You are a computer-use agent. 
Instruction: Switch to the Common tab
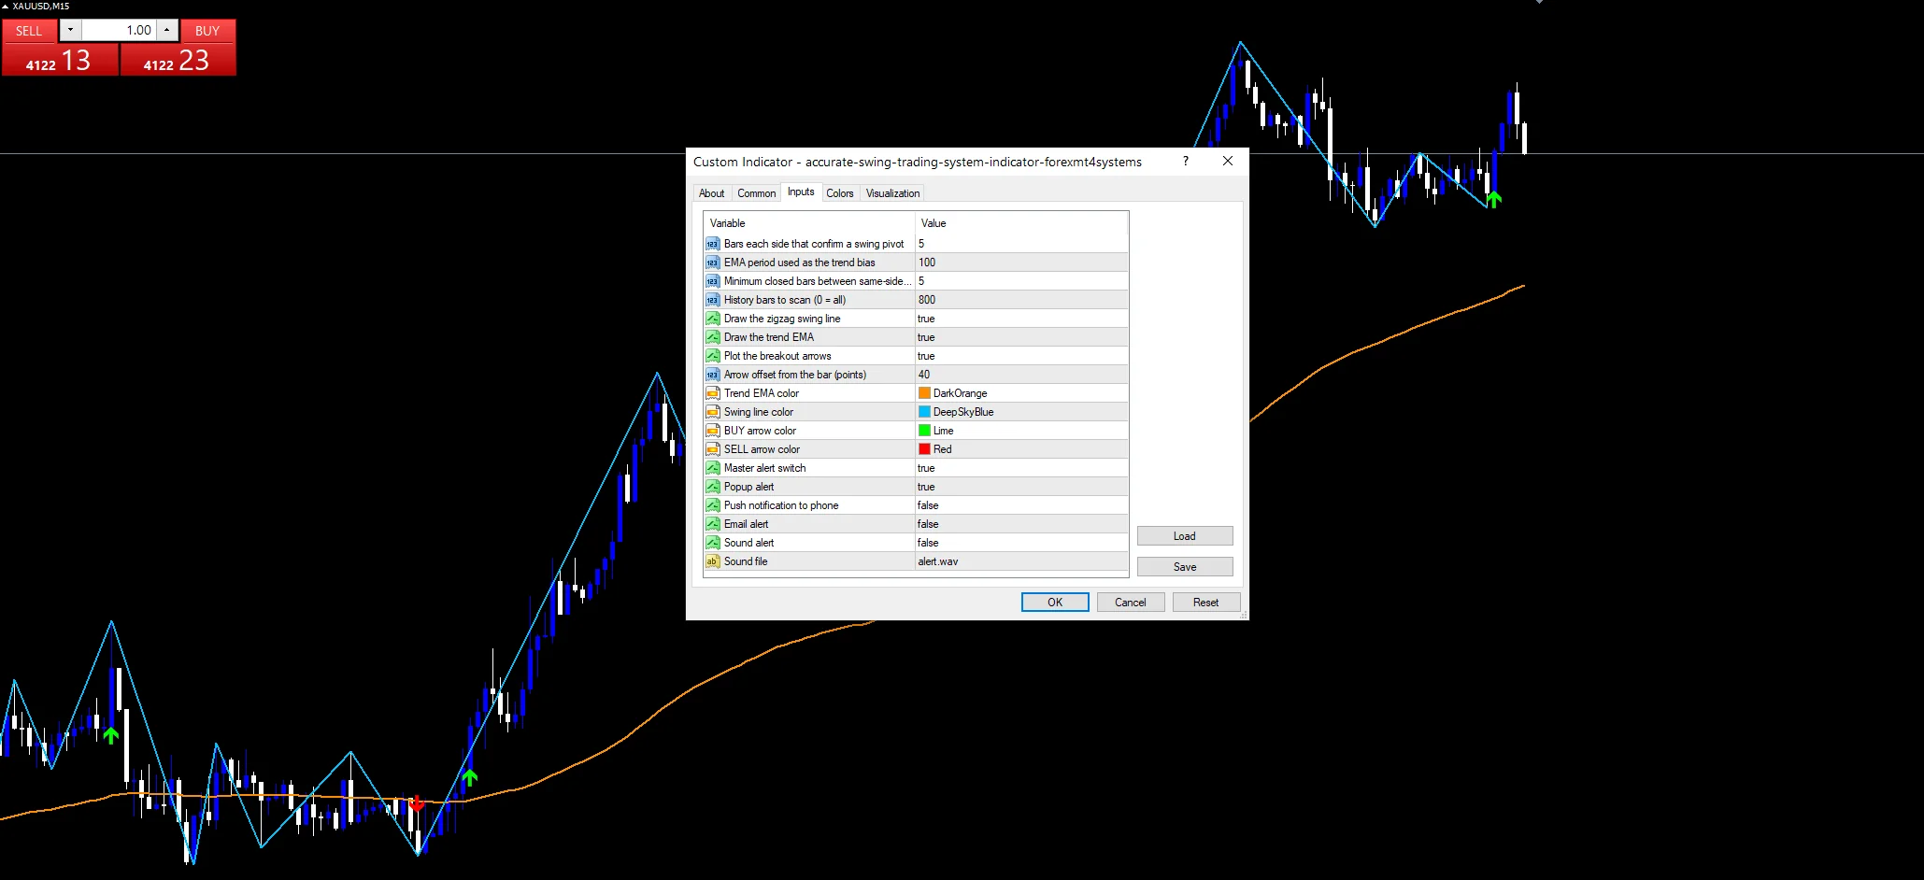pyautogui.click(x=756, y=193)
